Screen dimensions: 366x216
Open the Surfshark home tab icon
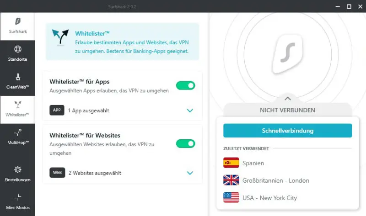tap(18, 21)
